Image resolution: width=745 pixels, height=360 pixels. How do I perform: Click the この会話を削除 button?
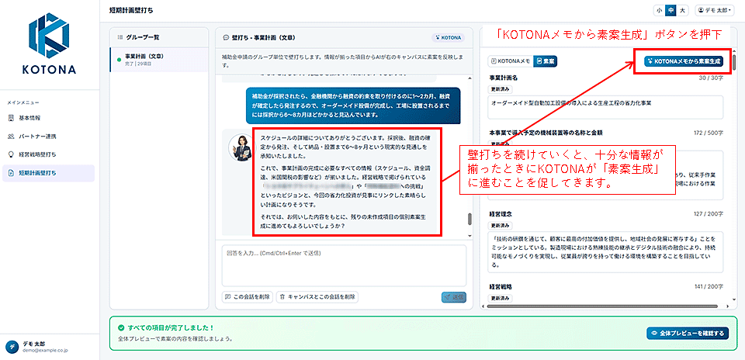click(247, 297)
